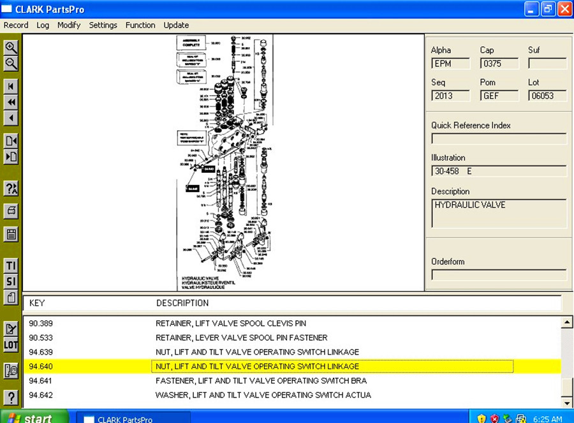Click the Lot field containing 06053

547,96
